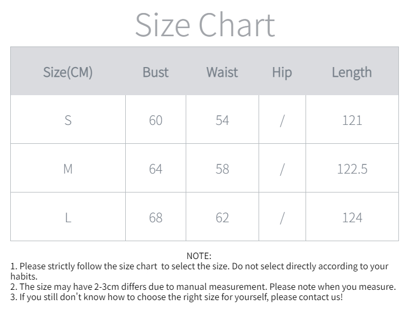Select bust value 60 cell

coord(155,120)
